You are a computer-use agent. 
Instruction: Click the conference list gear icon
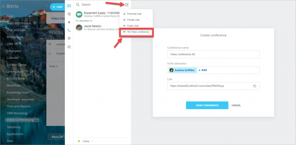click(x=50, y=44)
